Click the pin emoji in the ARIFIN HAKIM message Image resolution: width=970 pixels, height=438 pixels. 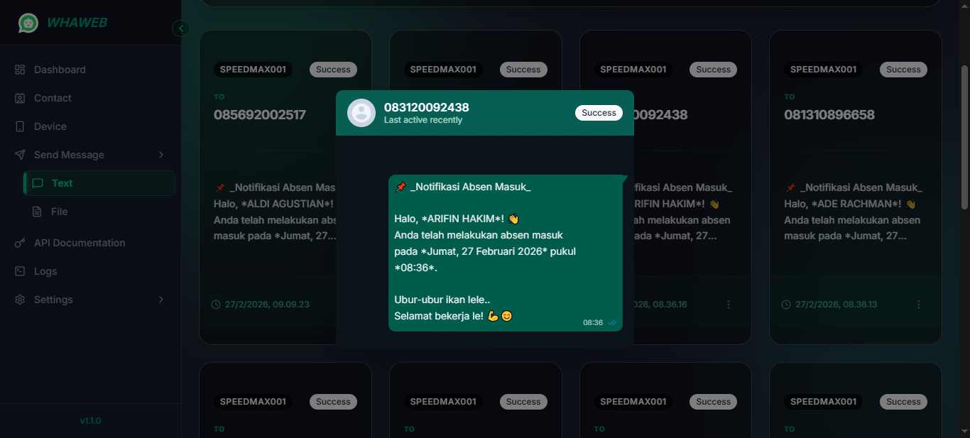tap(400, 187)
